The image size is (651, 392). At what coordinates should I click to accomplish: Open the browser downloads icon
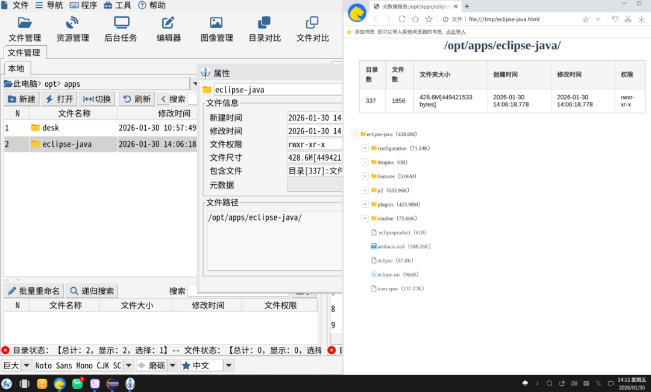click(x=641, y=19)
